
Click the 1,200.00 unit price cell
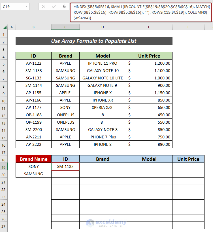149,63
